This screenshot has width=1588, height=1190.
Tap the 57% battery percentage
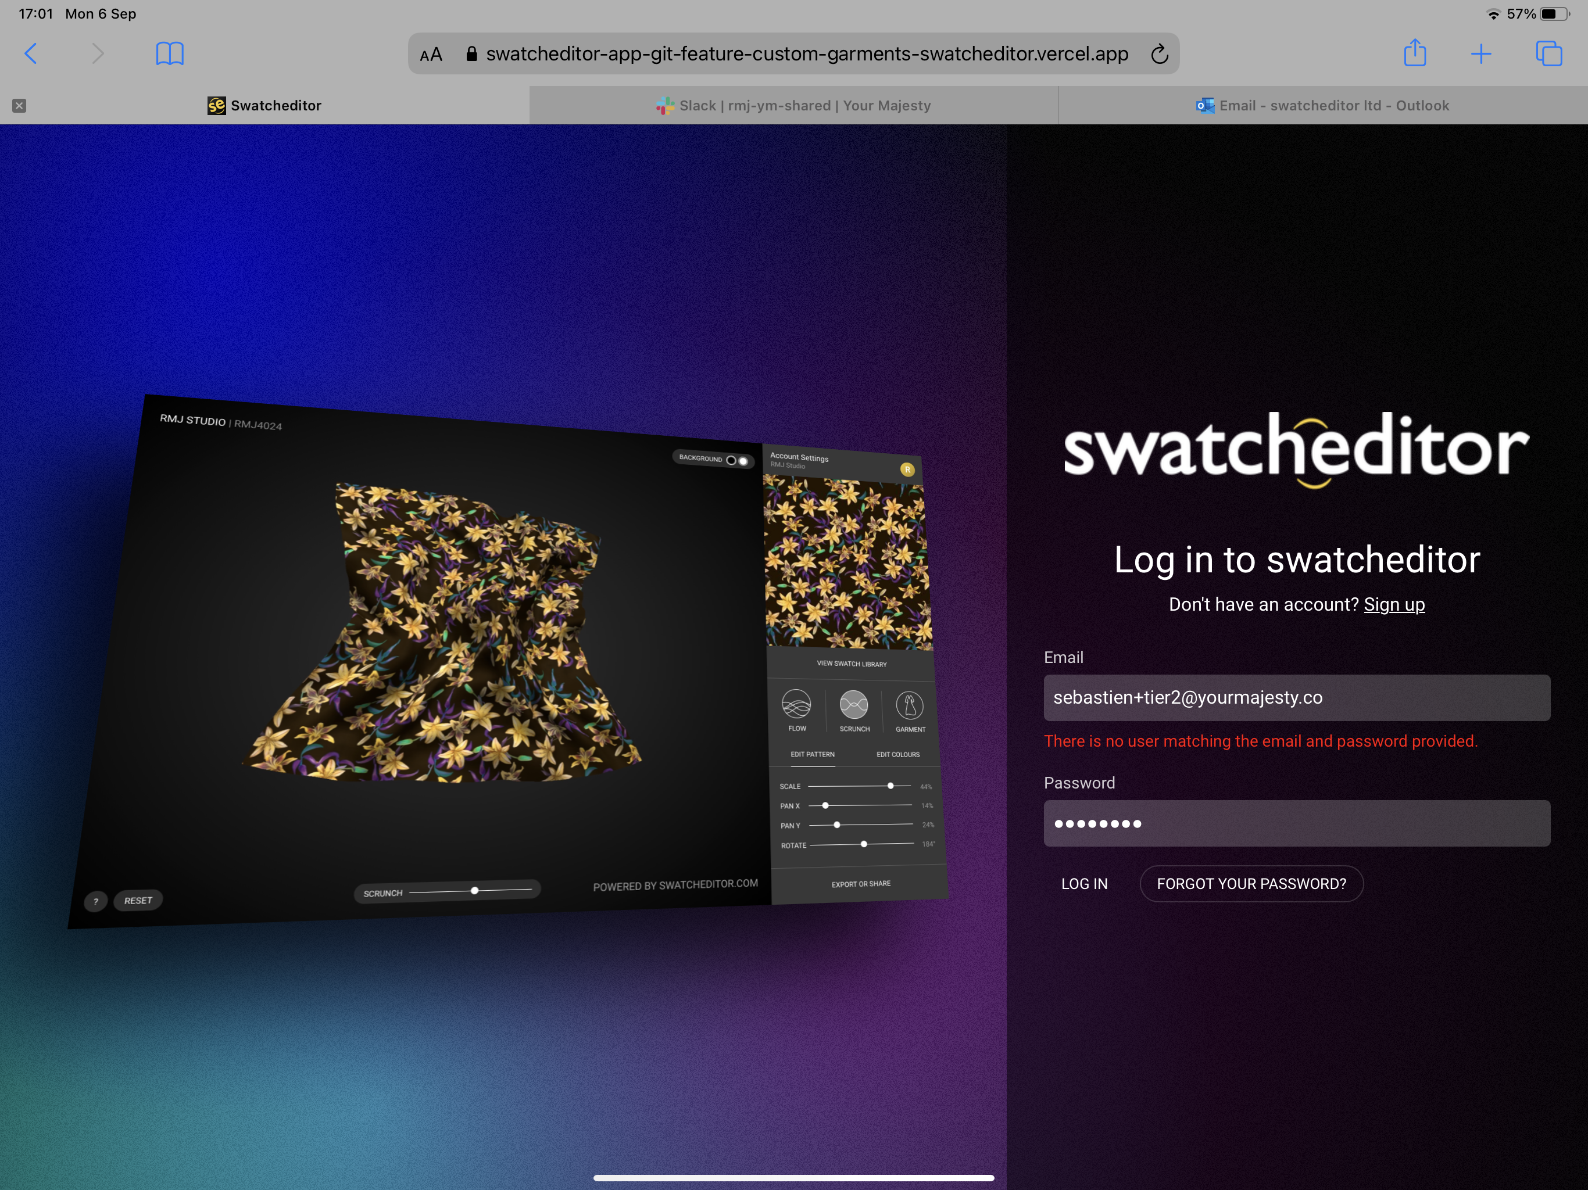point(1521,15)
